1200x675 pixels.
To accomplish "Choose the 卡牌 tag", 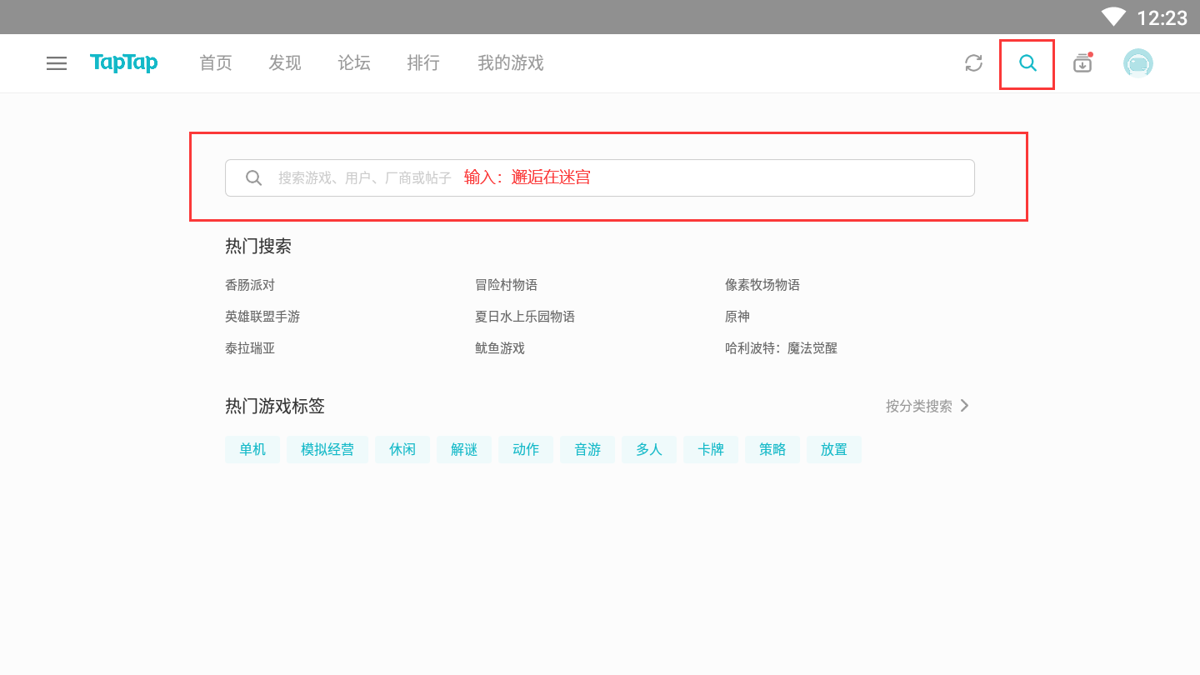I will 711,449.
